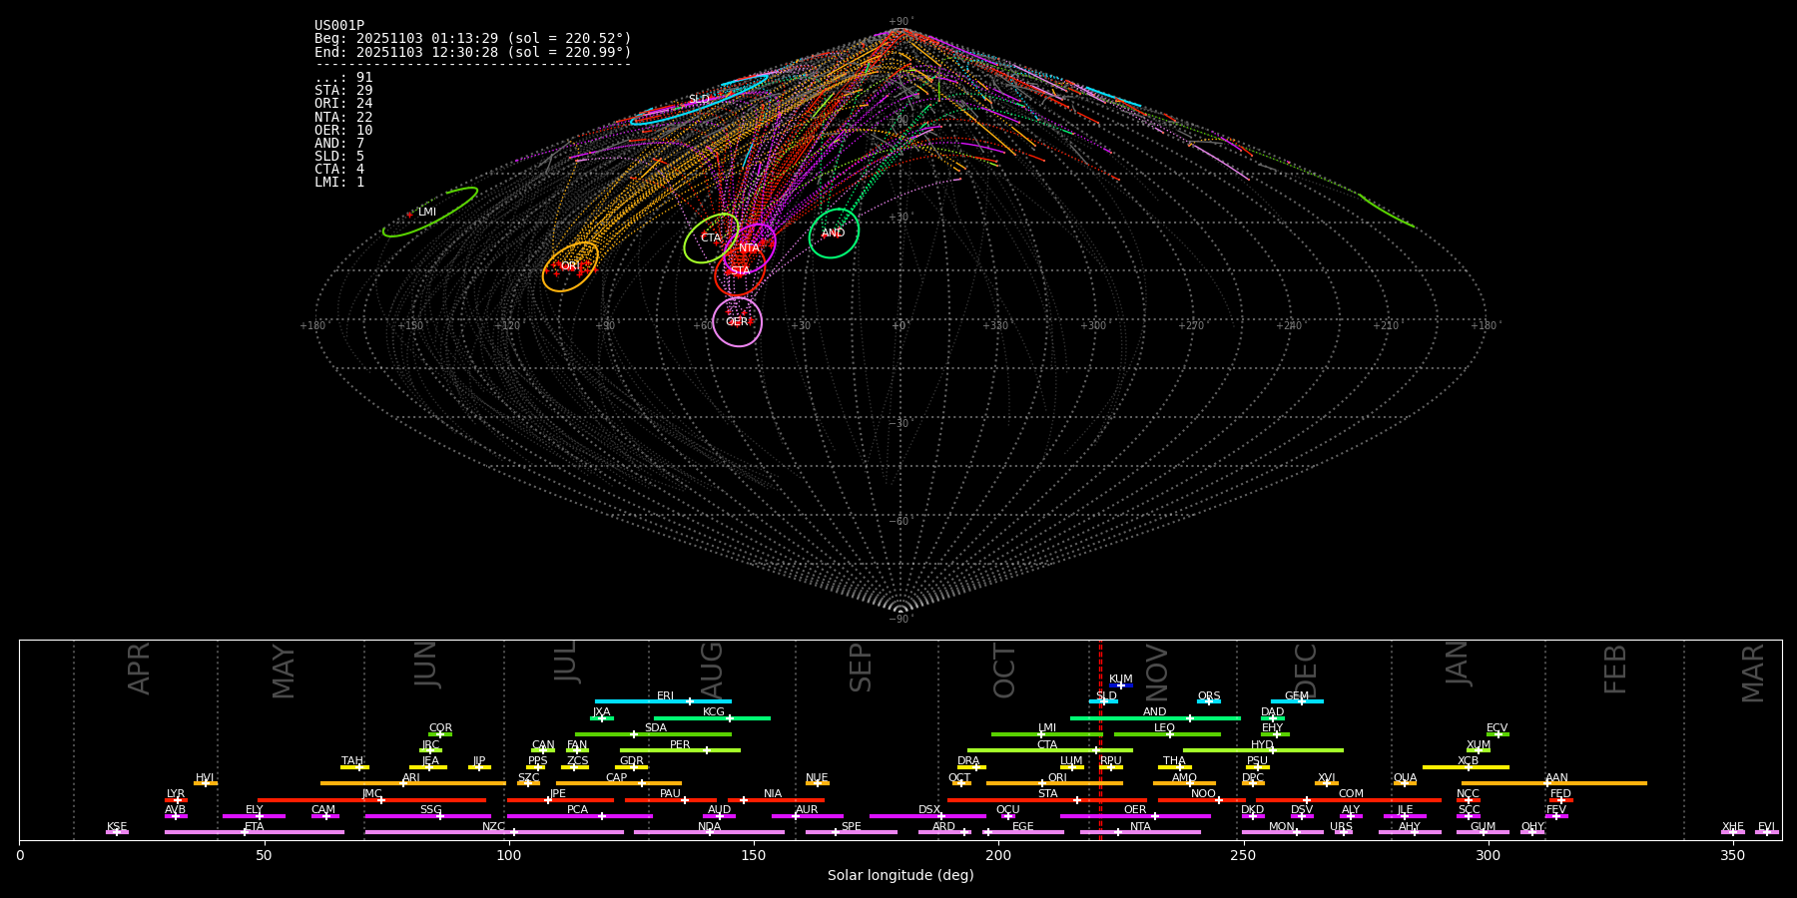Click the AND radiant label on the sky map
Screen dimensions: 1797x898
[833, 233]
